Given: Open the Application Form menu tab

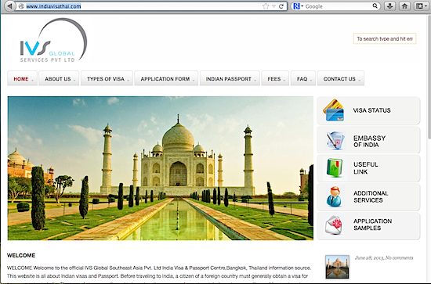Looking at the screenshot, I should (x=166, y=78).
